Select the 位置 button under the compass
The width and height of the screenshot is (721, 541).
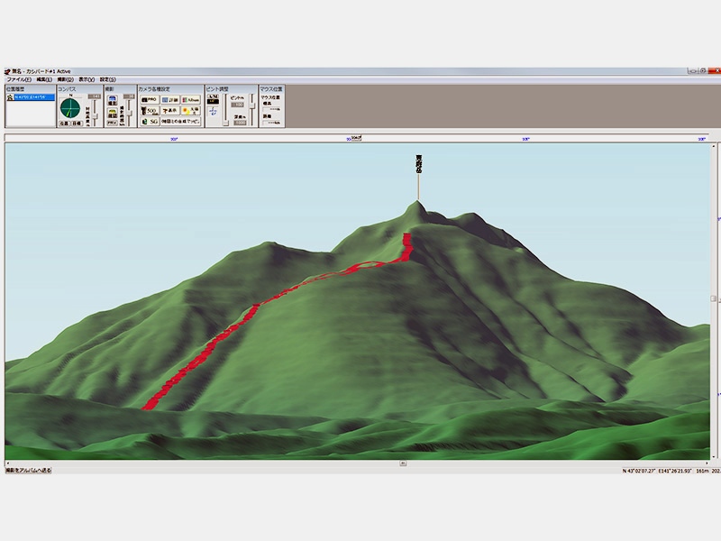tap(65, 124)
